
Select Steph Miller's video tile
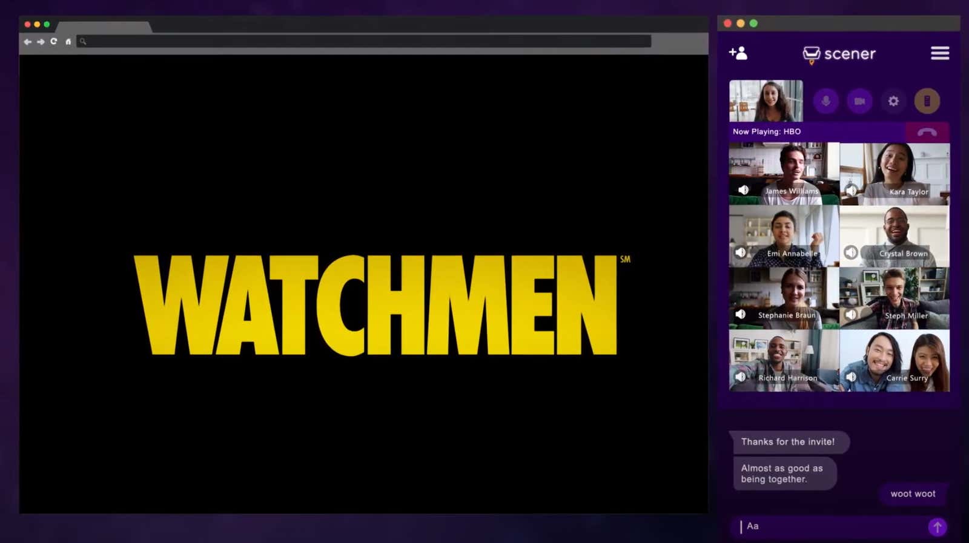tap(895, 298)
